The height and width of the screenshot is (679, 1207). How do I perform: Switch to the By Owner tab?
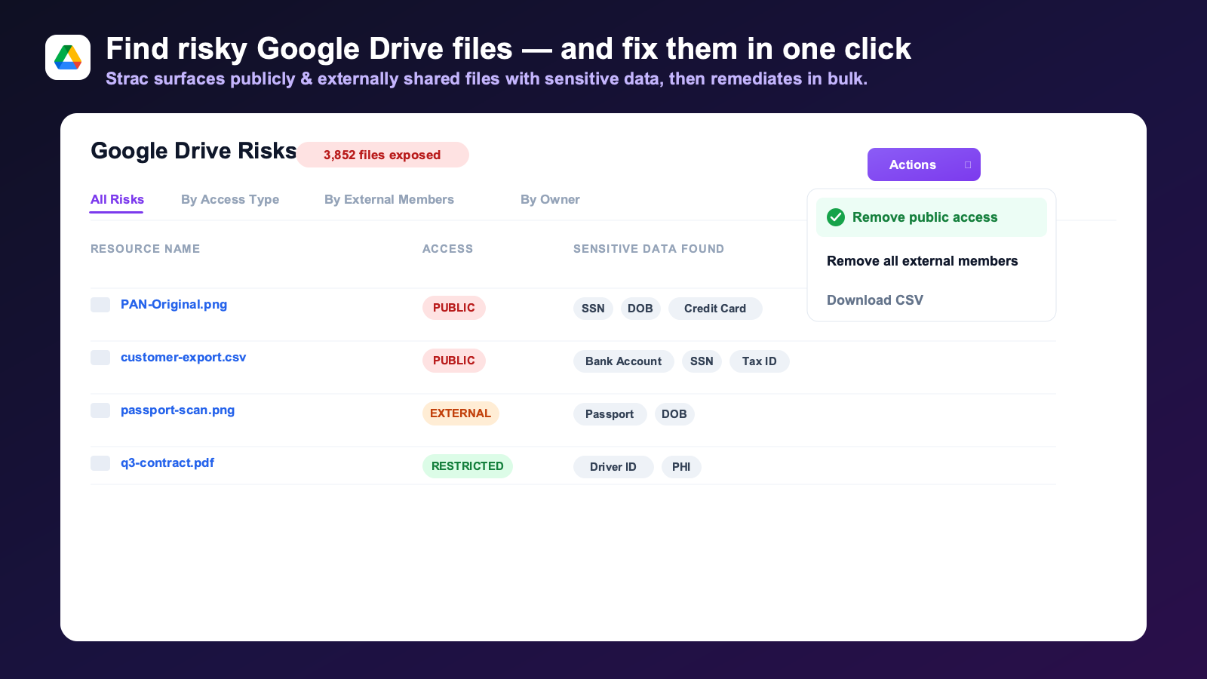pyautogui.click(x=550, y=199)
